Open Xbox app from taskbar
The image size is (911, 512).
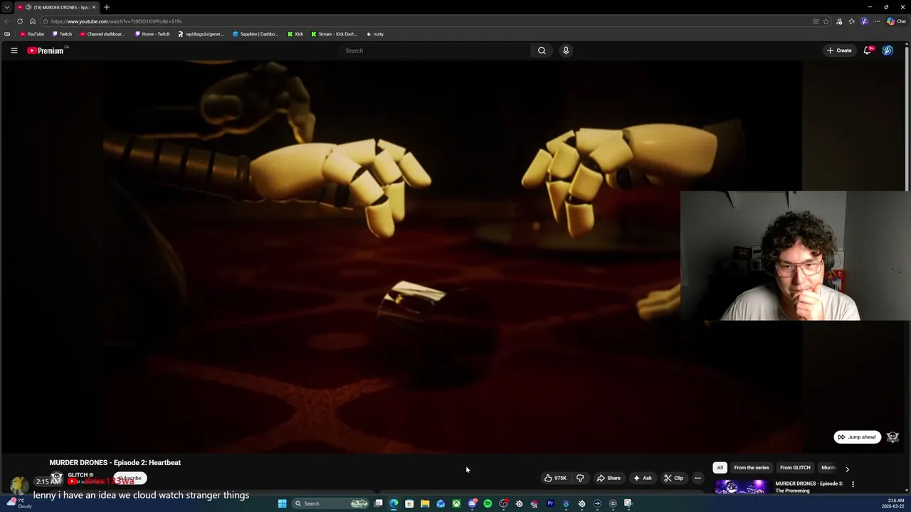[x=456, y=503]
